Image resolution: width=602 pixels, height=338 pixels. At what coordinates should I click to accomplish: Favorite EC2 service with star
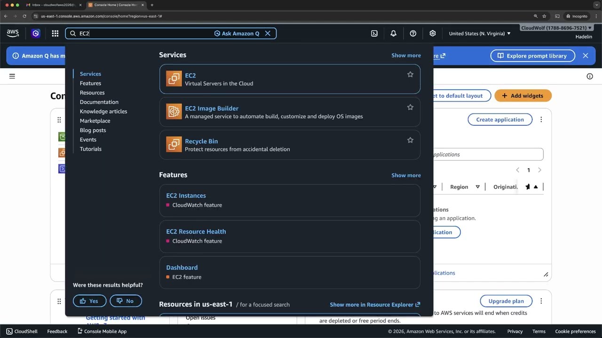click(410, 74)
